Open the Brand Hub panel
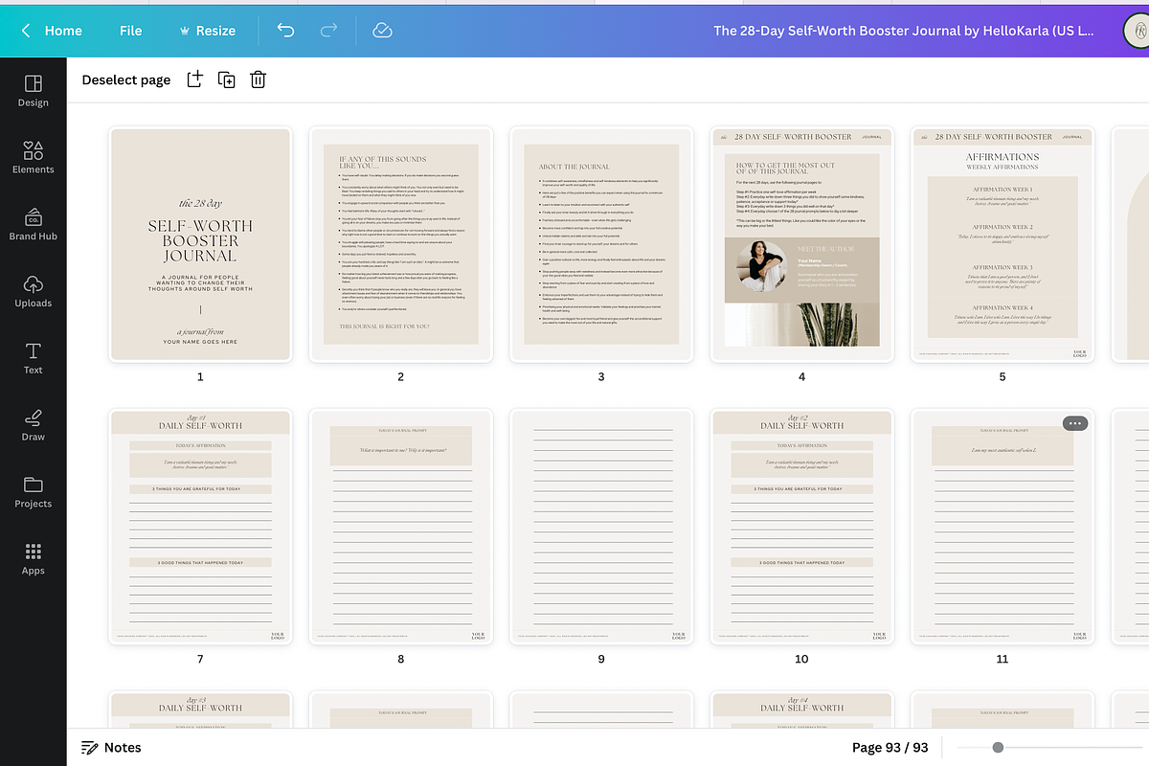The height and width of the screenshot is (766, 1149). point(33,225)
